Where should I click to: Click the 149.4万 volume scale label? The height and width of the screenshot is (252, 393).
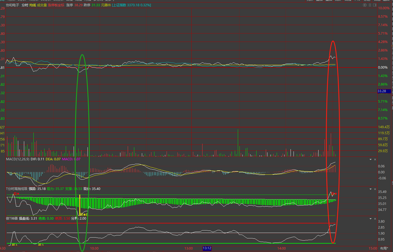point(384,127)
